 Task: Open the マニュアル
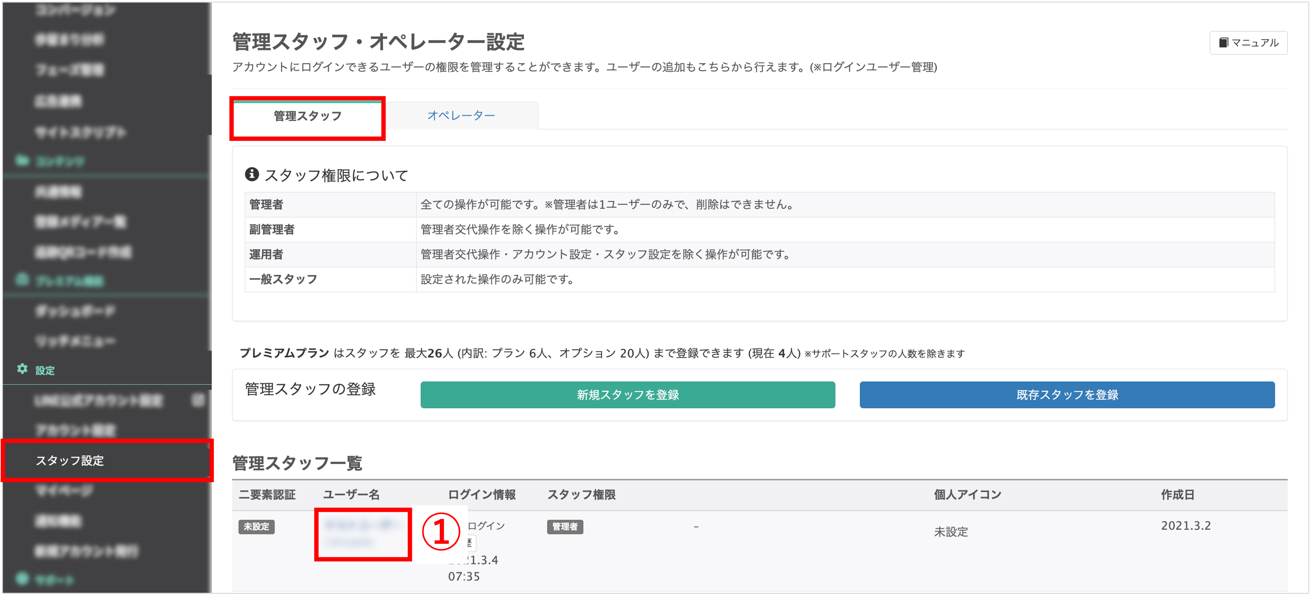[x=1248, y=43]
